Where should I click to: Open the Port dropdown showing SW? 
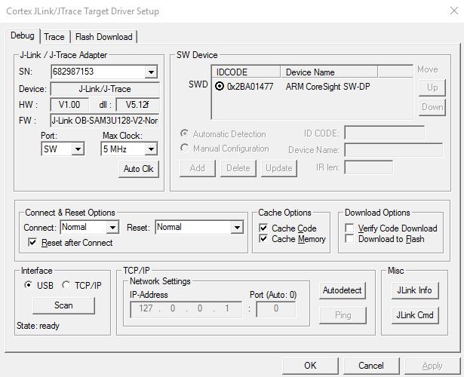tap(78, 149)
